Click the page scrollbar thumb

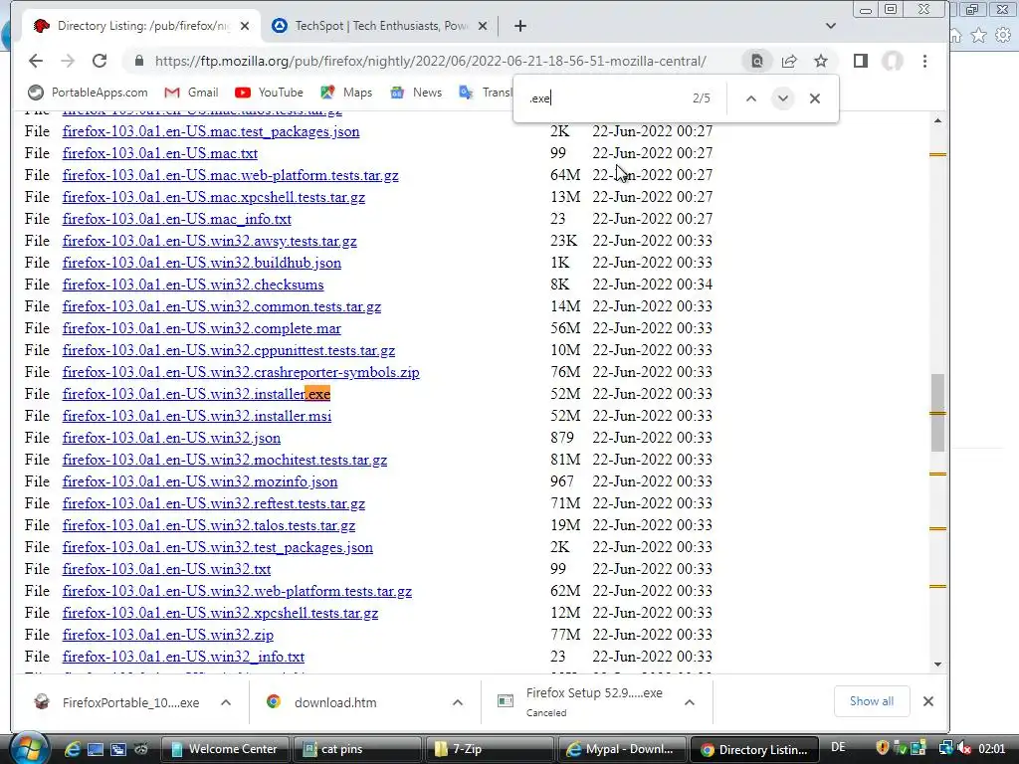point(937,412)
